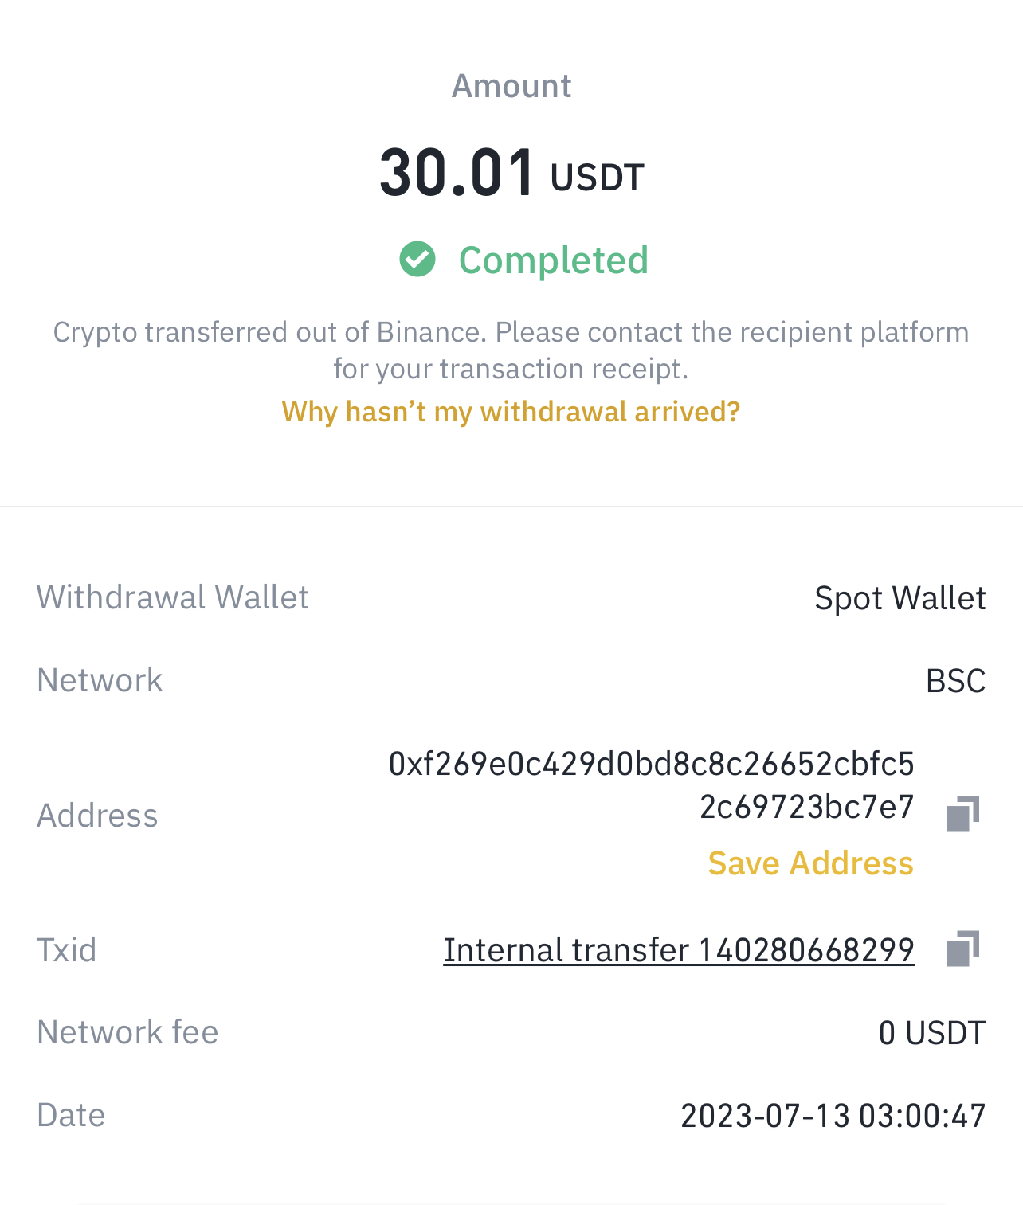Tap the "Crypto transferred out of Binance" notice
This screenshot has height=1205, width=1023.
511,350
